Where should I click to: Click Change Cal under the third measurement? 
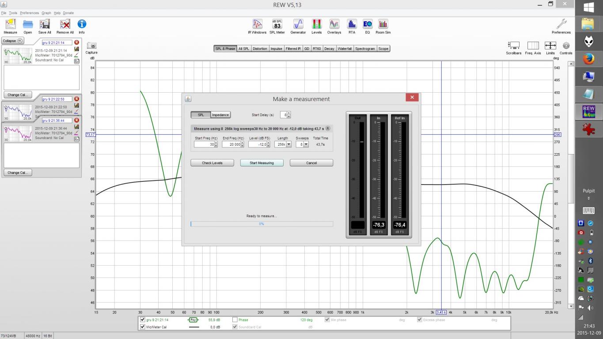[x=18, y=173]
